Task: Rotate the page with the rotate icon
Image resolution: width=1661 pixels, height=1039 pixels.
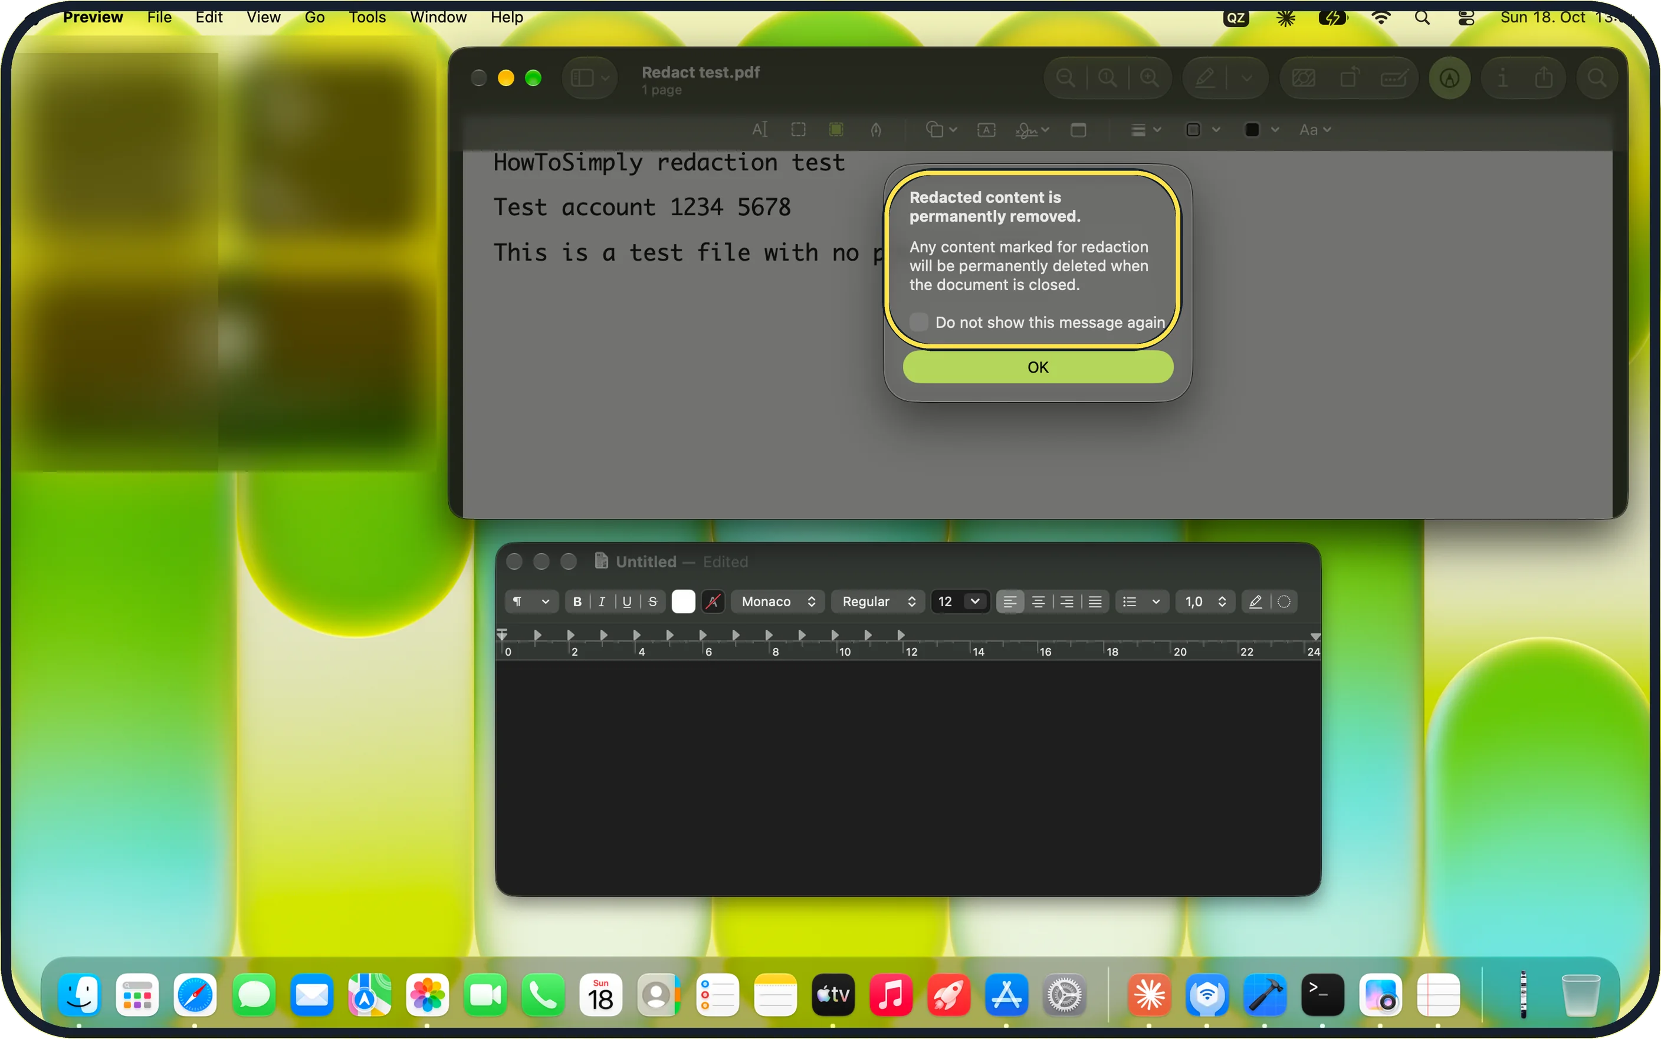Action: (x=1350, y=78)
